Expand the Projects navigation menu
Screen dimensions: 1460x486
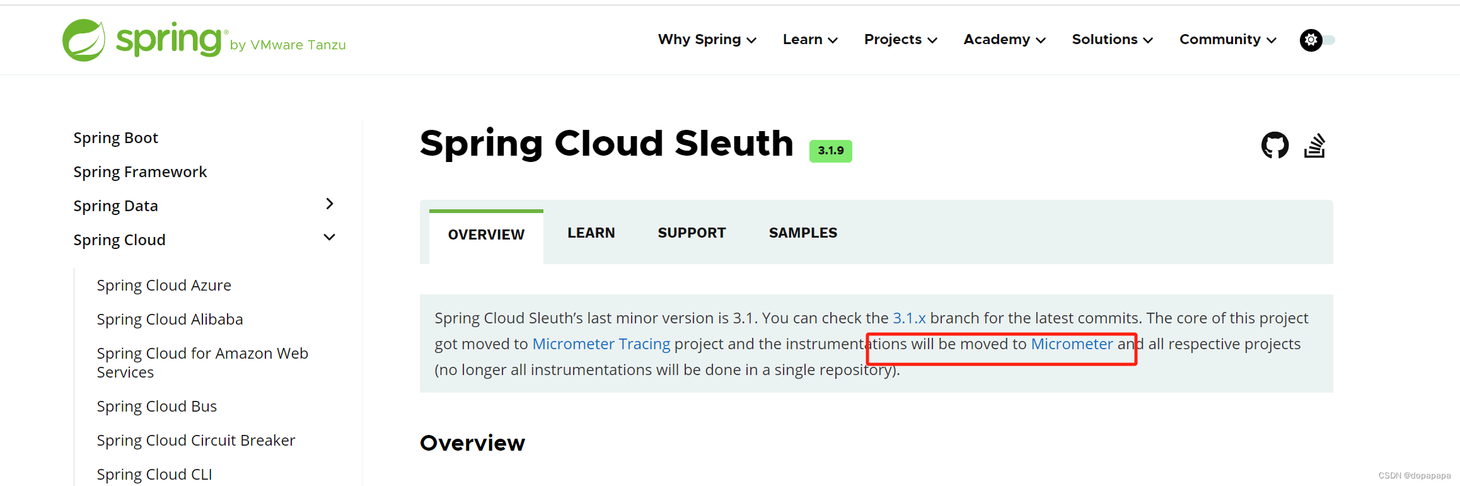point(900,40)
